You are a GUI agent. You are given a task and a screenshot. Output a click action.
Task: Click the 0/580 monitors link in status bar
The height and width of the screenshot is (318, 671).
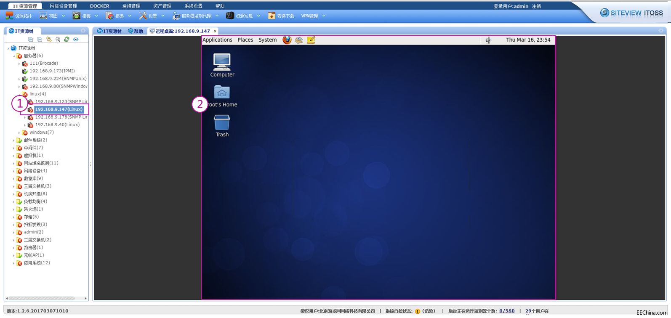coord(507,311)
